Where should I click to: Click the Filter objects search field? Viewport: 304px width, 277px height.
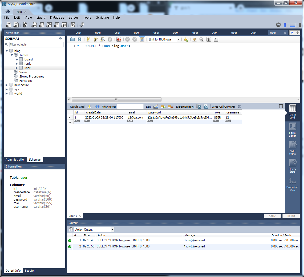[x=36, y=44]
